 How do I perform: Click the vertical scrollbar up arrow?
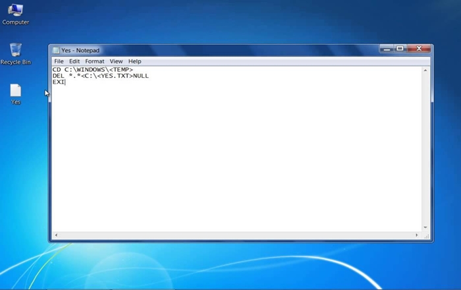[425, 70]
